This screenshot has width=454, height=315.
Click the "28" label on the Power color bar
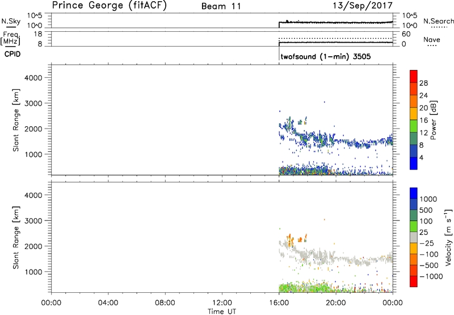tap(423, 83)
